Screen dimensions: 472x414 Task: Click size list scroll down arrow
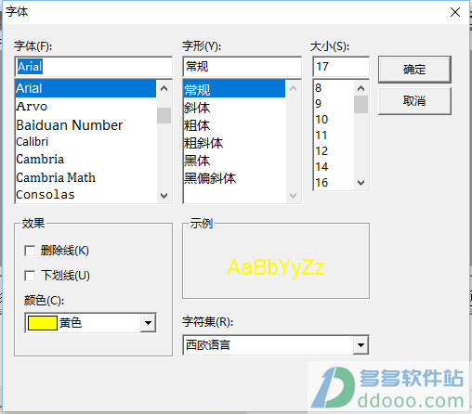coord(361,183)
